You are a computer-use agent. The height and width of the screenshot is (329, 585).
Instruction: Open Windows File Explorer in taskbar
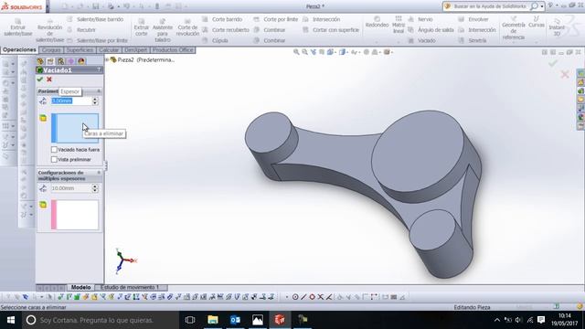(x=213, y=320)
